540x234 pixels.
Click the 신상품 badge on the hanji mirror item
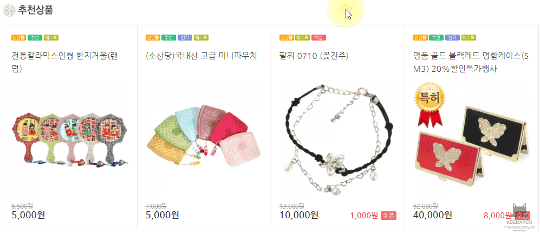point(18,37)
